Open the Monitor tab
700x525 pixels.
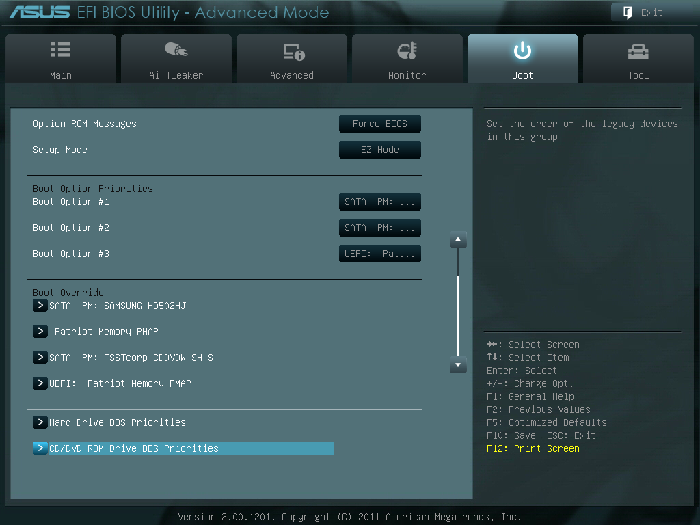[x=407, y=59]
